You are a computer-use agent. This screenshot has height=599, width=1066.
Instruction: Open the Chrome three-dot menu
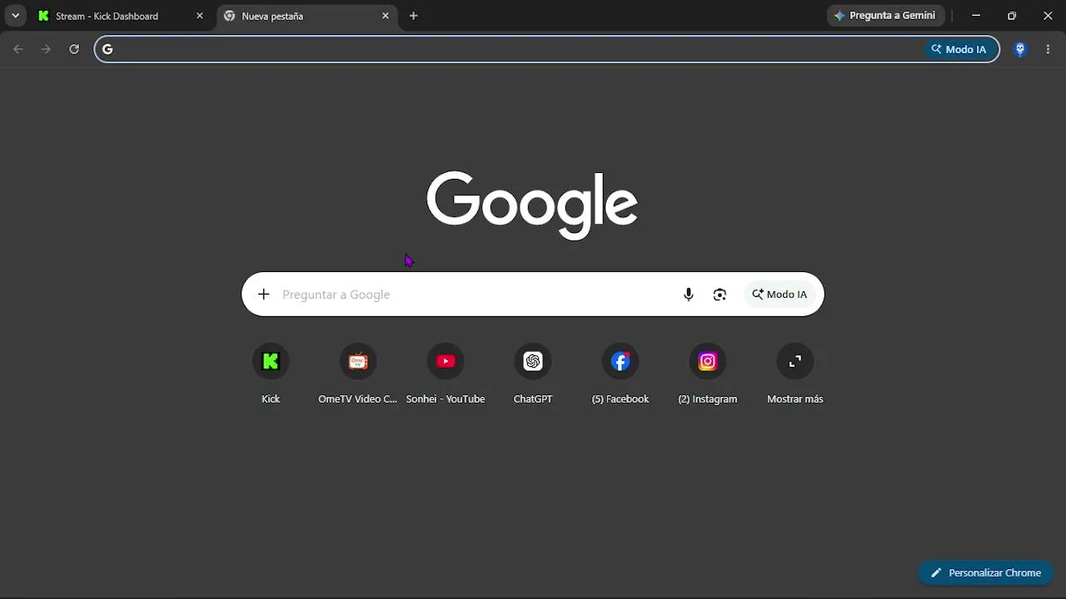coord(1049,49)
